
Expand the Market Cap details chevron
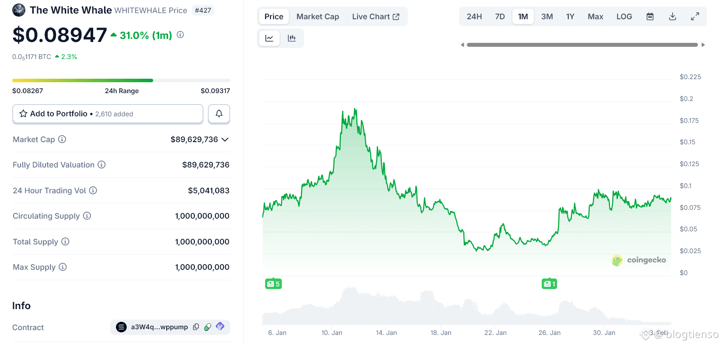click(x=225, y=139)
